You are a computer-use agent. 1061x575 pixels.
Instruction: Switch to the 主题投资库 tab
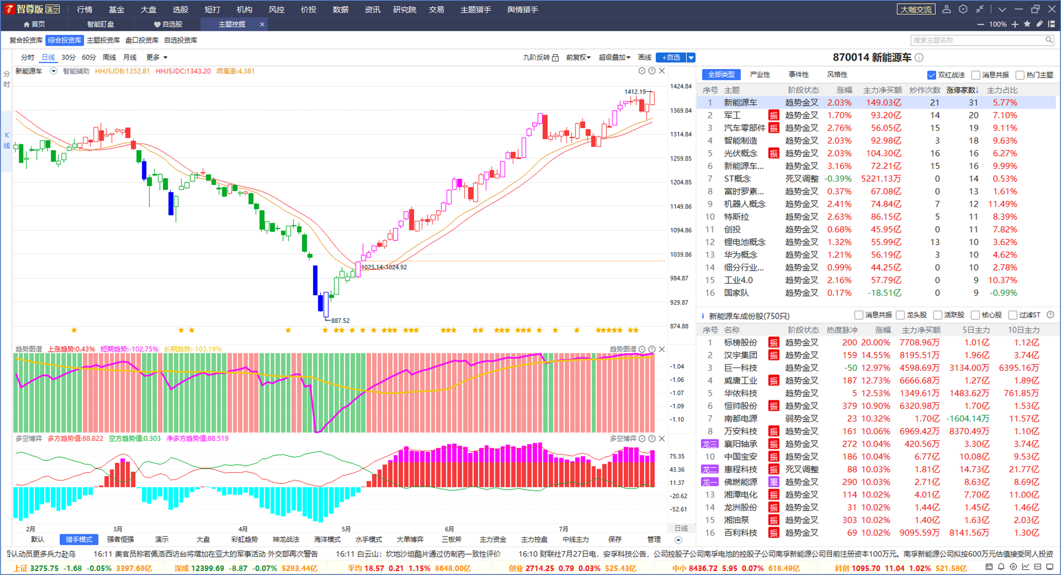pos(103,40)
